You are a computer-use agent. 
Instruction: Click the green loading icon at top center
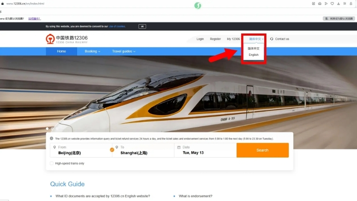[198, 5]
